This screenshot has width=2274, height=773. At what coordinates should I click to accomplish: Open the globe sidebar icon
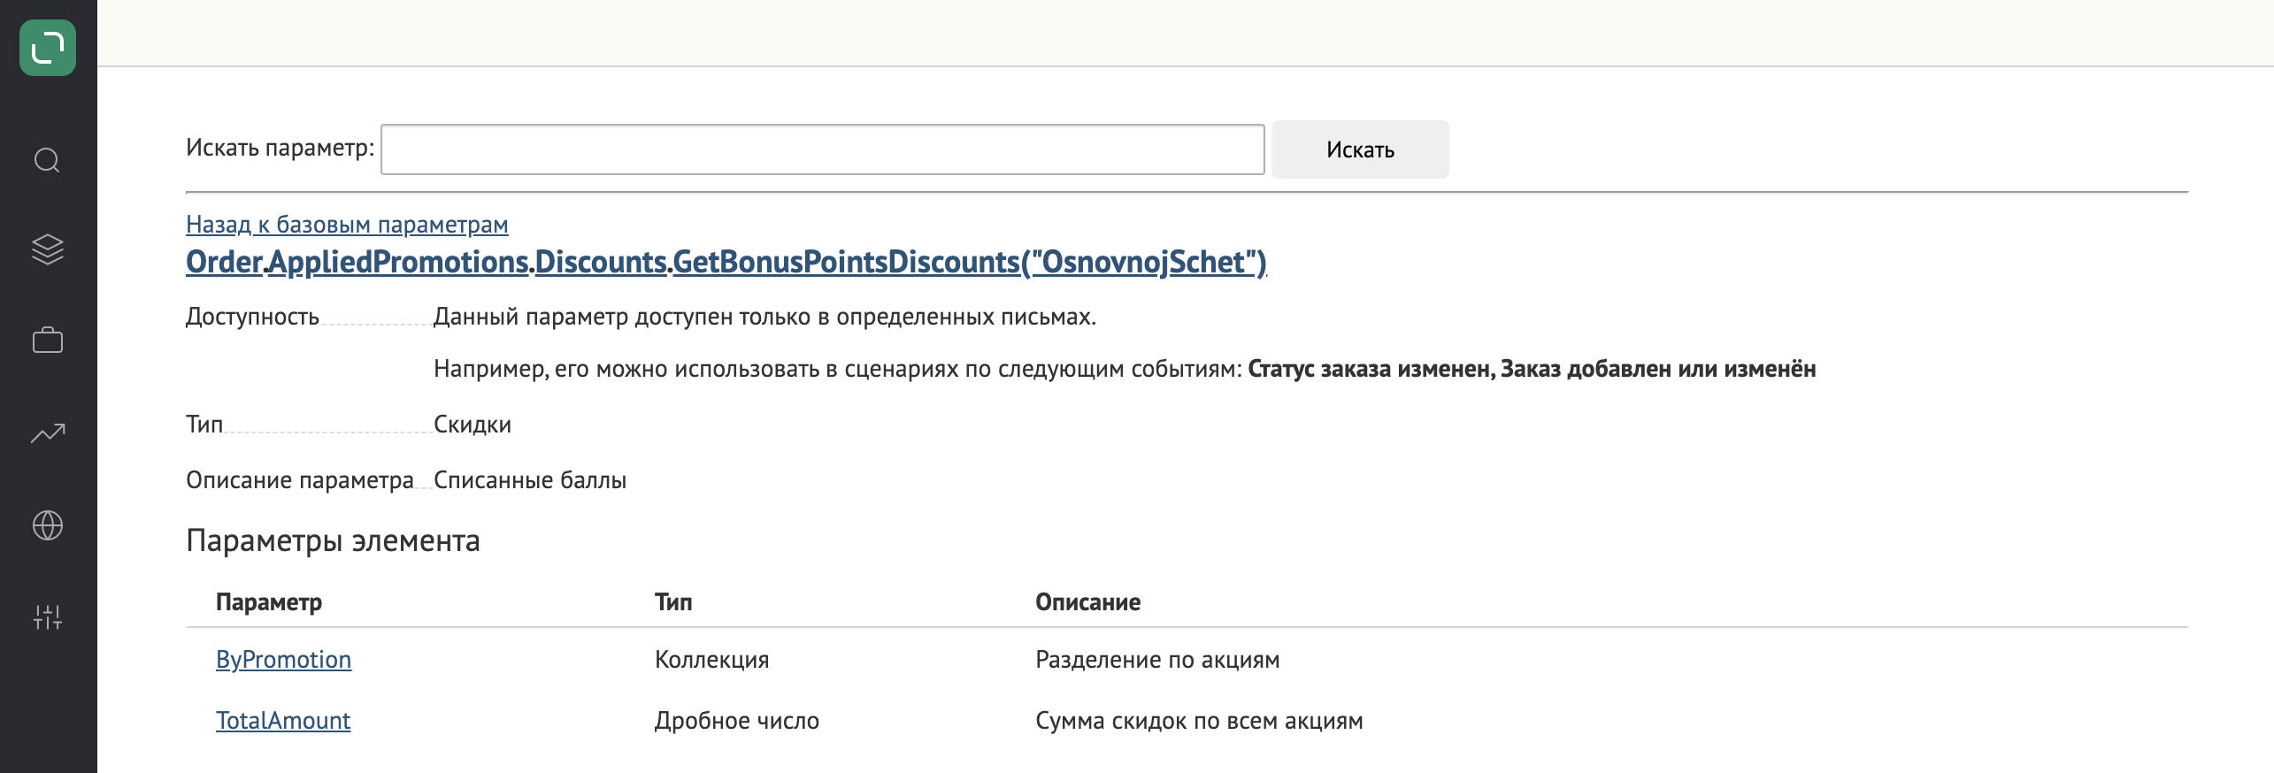pos(48,525)
